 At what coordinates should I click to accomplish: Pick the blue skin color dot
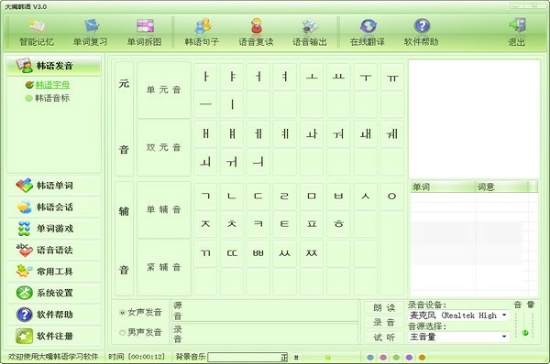[x=370, y=358]
